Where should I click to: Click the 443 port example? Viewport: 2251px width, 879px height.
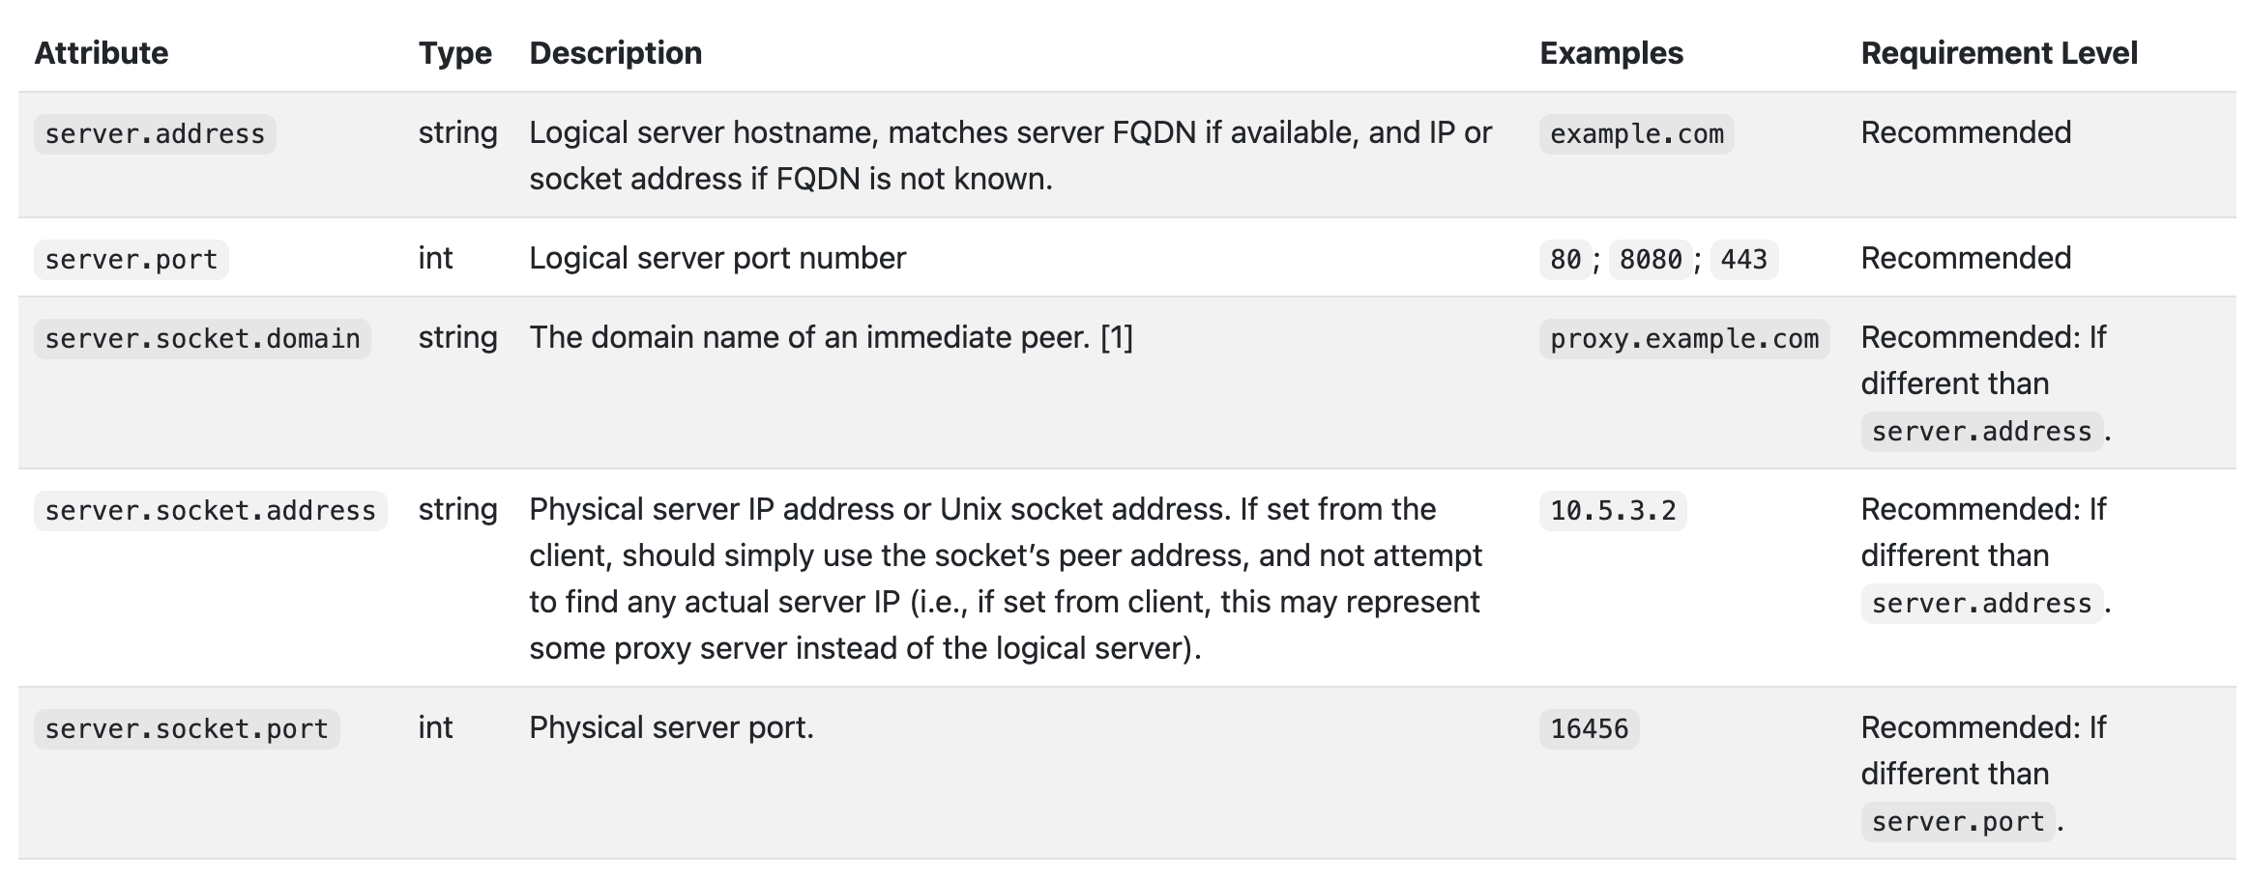click(x=1744, y=260)
